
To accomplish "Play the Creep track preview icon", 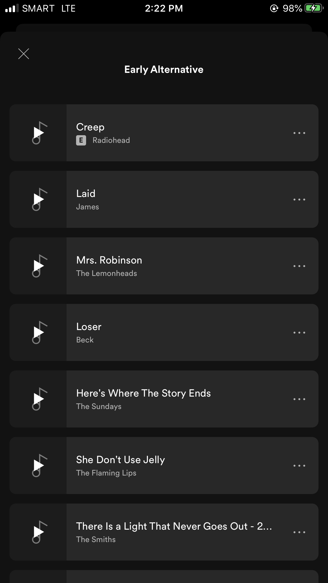I will [x=39, y=133].
